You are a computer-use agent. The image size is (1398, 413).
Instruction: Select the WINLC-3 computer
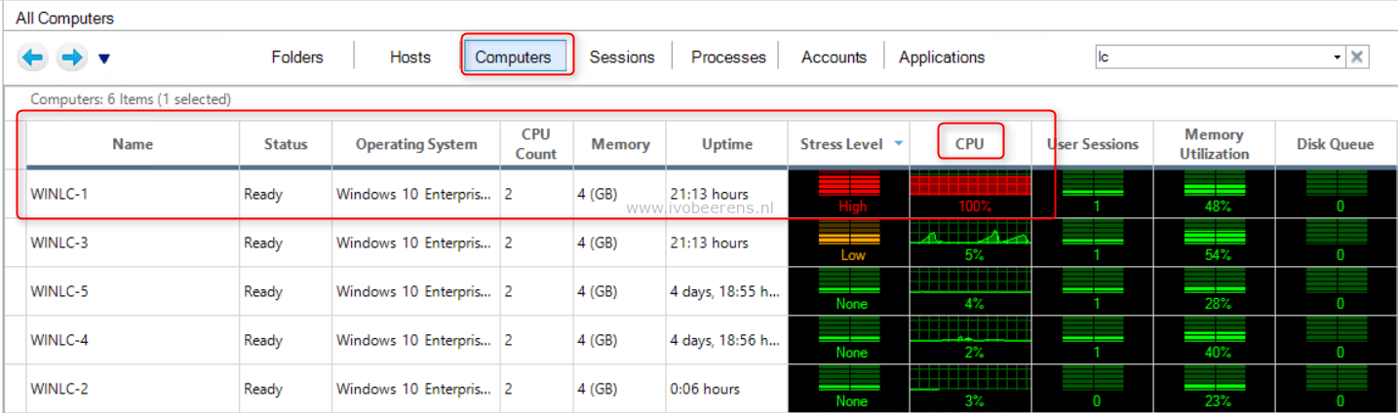59,243
